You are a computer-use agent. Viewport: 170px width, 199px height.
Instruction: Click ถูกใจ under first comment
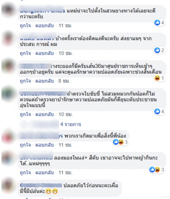[x=25, y=26]
